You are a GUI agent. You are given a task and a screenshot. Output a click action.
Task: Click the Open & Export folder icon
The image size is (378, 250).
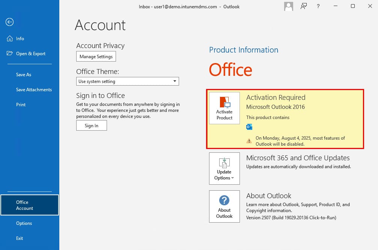[x=10, y=53]
